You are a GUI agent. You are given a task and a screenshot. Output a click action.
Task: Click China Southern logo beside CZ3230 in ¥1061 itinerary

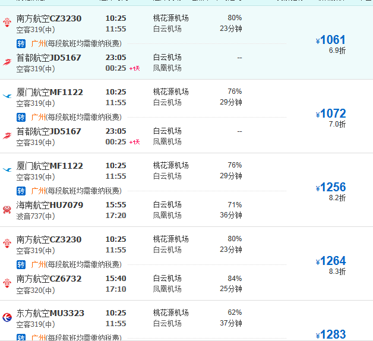coord(7,22)
